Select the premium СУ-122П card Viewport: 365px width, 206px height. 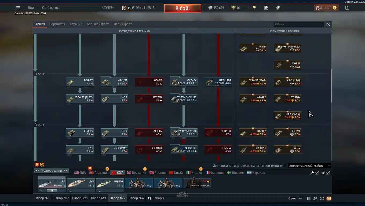click(x=253, y=150)
